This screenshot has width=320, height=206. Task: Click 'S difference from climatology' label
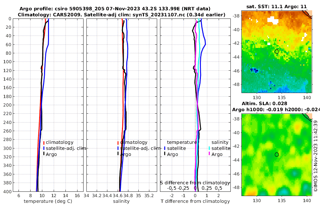(x=195, y=183)
